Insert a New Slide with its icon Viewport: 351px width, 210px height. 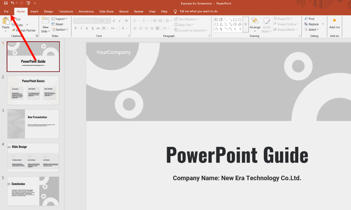46,21
